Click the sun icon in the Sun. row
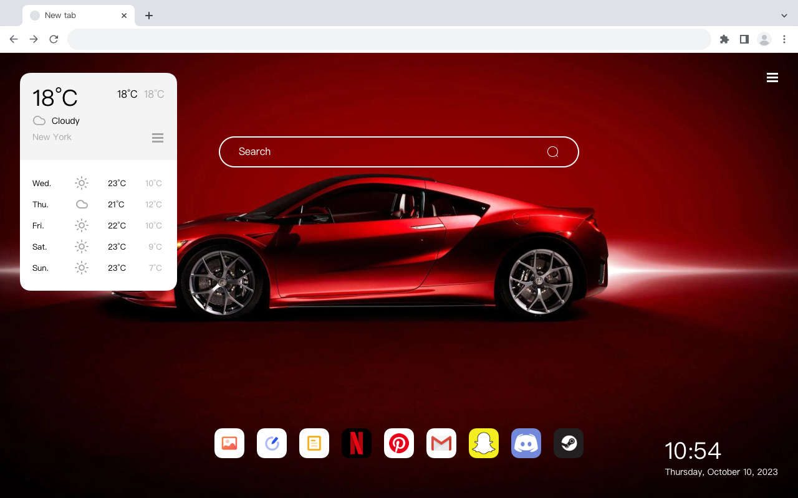 82,268
